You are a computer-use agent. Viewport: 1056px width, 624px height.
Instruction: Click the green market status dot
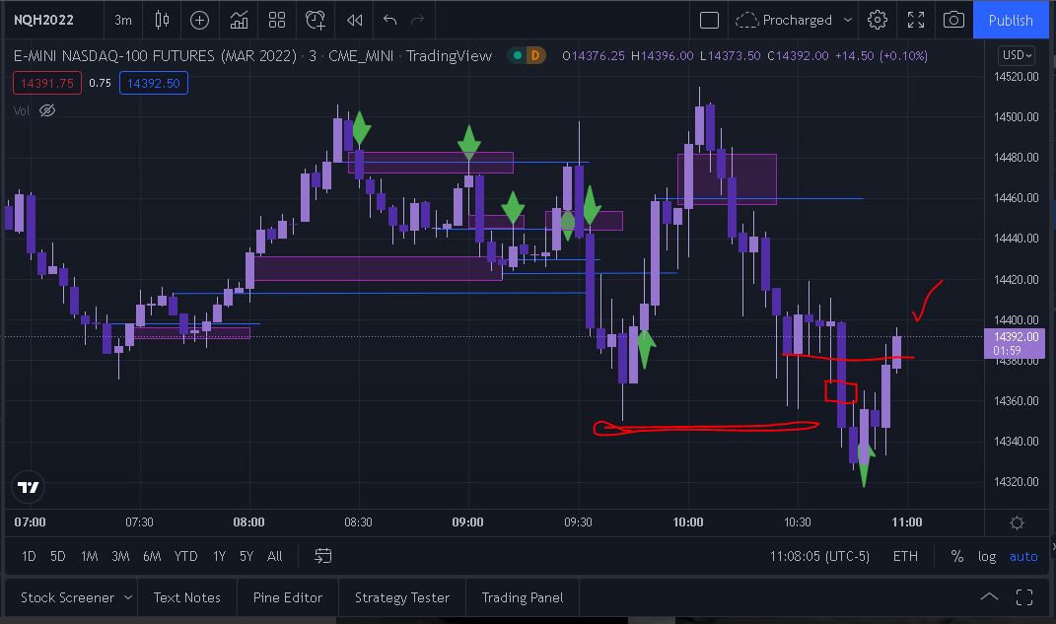pos(518,55)
